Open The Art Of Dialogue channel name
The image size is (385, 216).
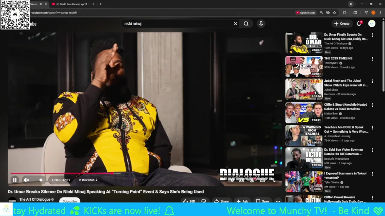(x=35, y=199)
